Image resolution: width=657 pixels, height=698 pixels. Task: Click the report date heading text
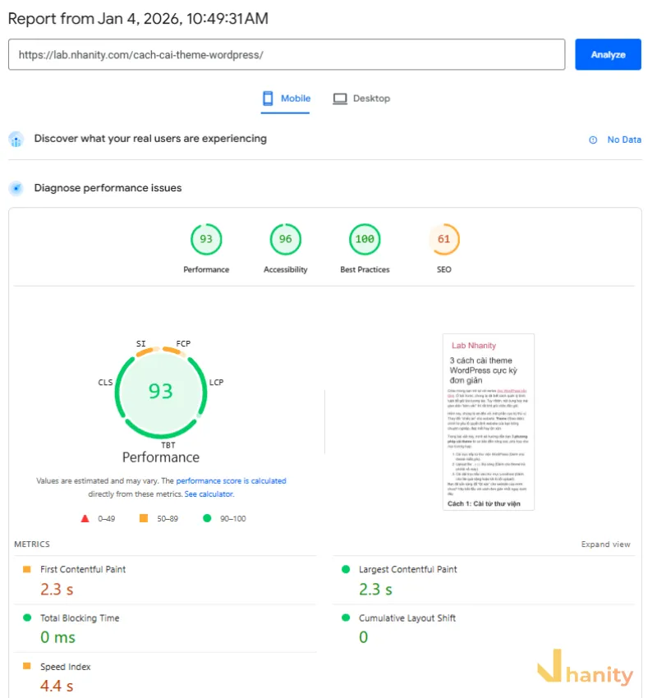138,19
